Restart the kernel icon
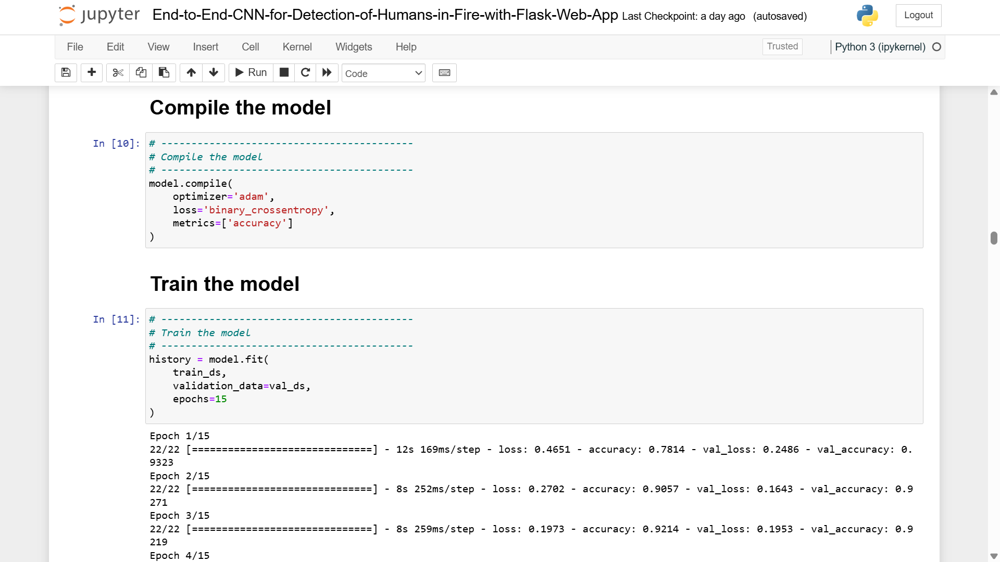Image resolution: width=1000 pixels, height=562 pixels. click(306, 73)
